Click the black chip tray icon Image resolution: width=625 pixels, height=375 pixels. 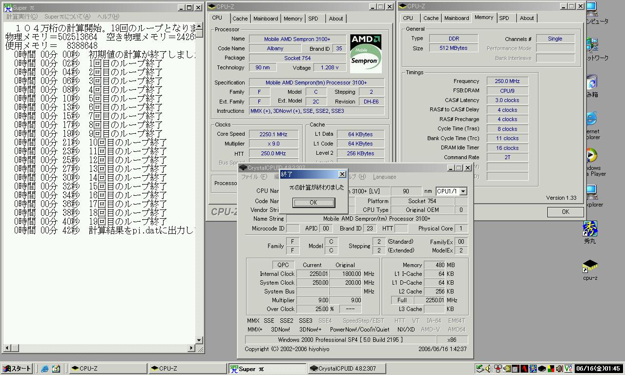click(542, 369)
